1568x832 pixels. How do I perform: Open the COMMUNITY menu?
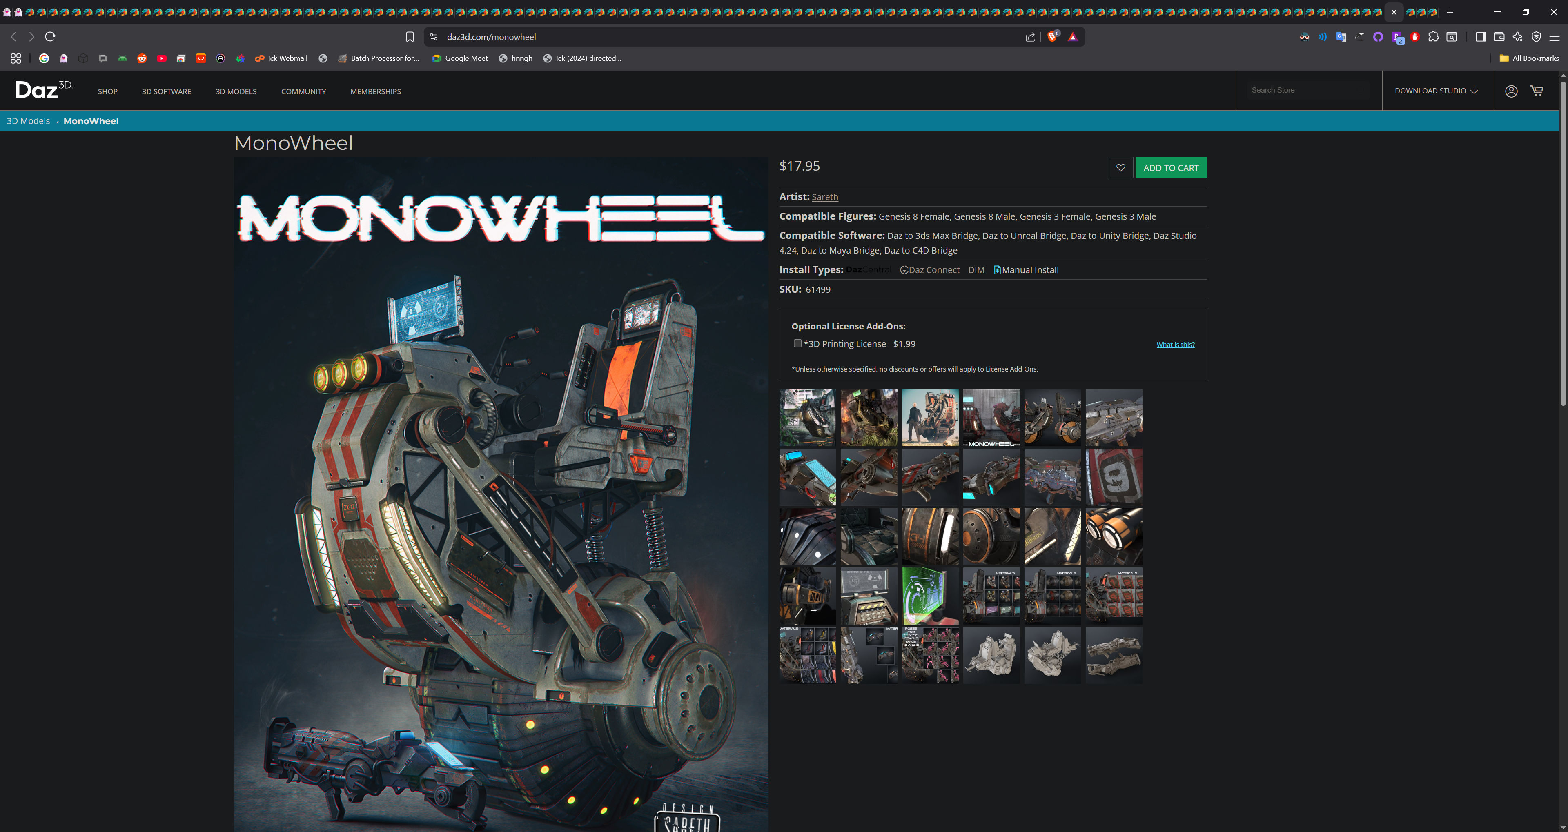[x=303, y=91]
